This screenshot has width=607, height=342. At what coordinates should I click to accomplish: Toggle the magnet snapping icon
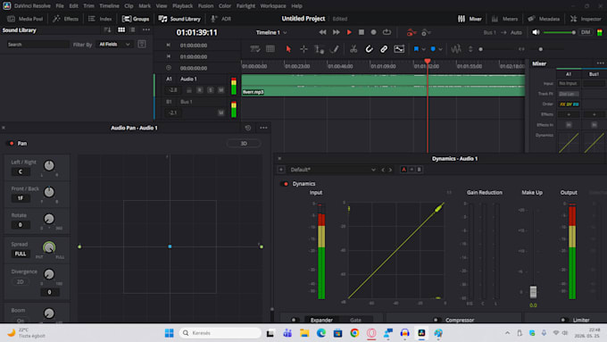click(x=369, y=49)
